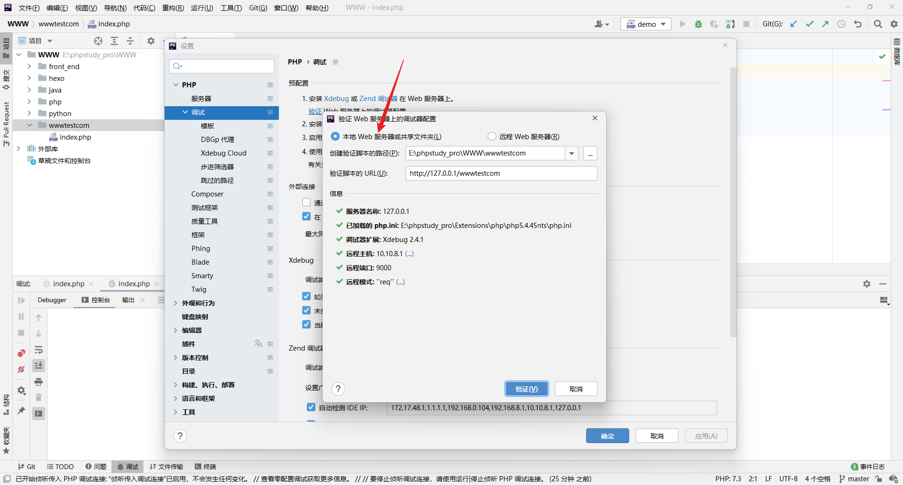This screenshot has width=903, height=485.
Task: Expand hexo folder in project tree
Action: pyautogui.click(x=29, y=78)
